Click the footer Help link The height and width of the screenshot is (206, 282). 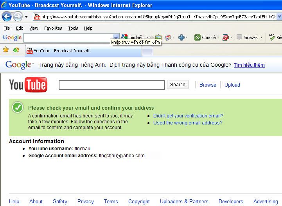[14, 202]
